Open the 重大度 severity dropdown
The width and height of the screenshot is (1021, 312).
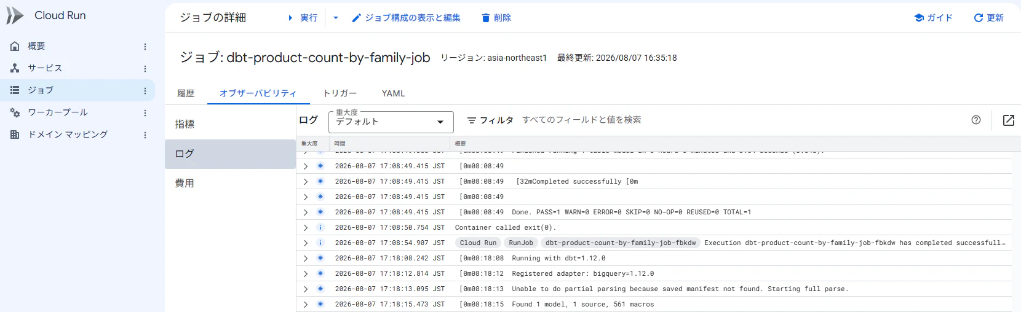(x=391, y=122)
